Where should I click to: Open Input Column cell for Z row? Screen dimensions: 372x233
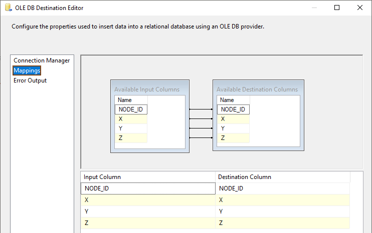148,223
